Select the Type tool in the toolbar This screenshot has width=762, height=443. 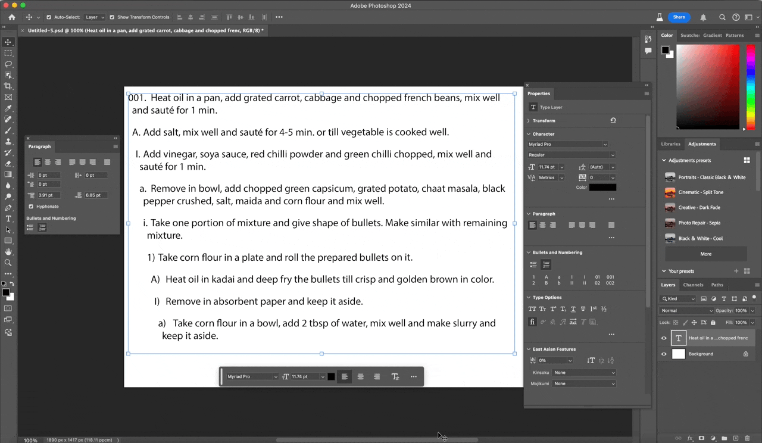[8, 219]
